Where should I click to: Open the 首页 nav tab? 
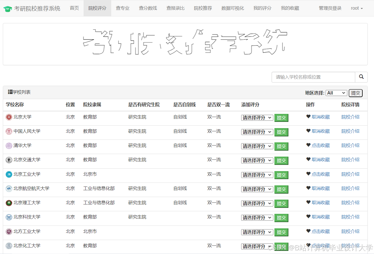click(75, 8)
